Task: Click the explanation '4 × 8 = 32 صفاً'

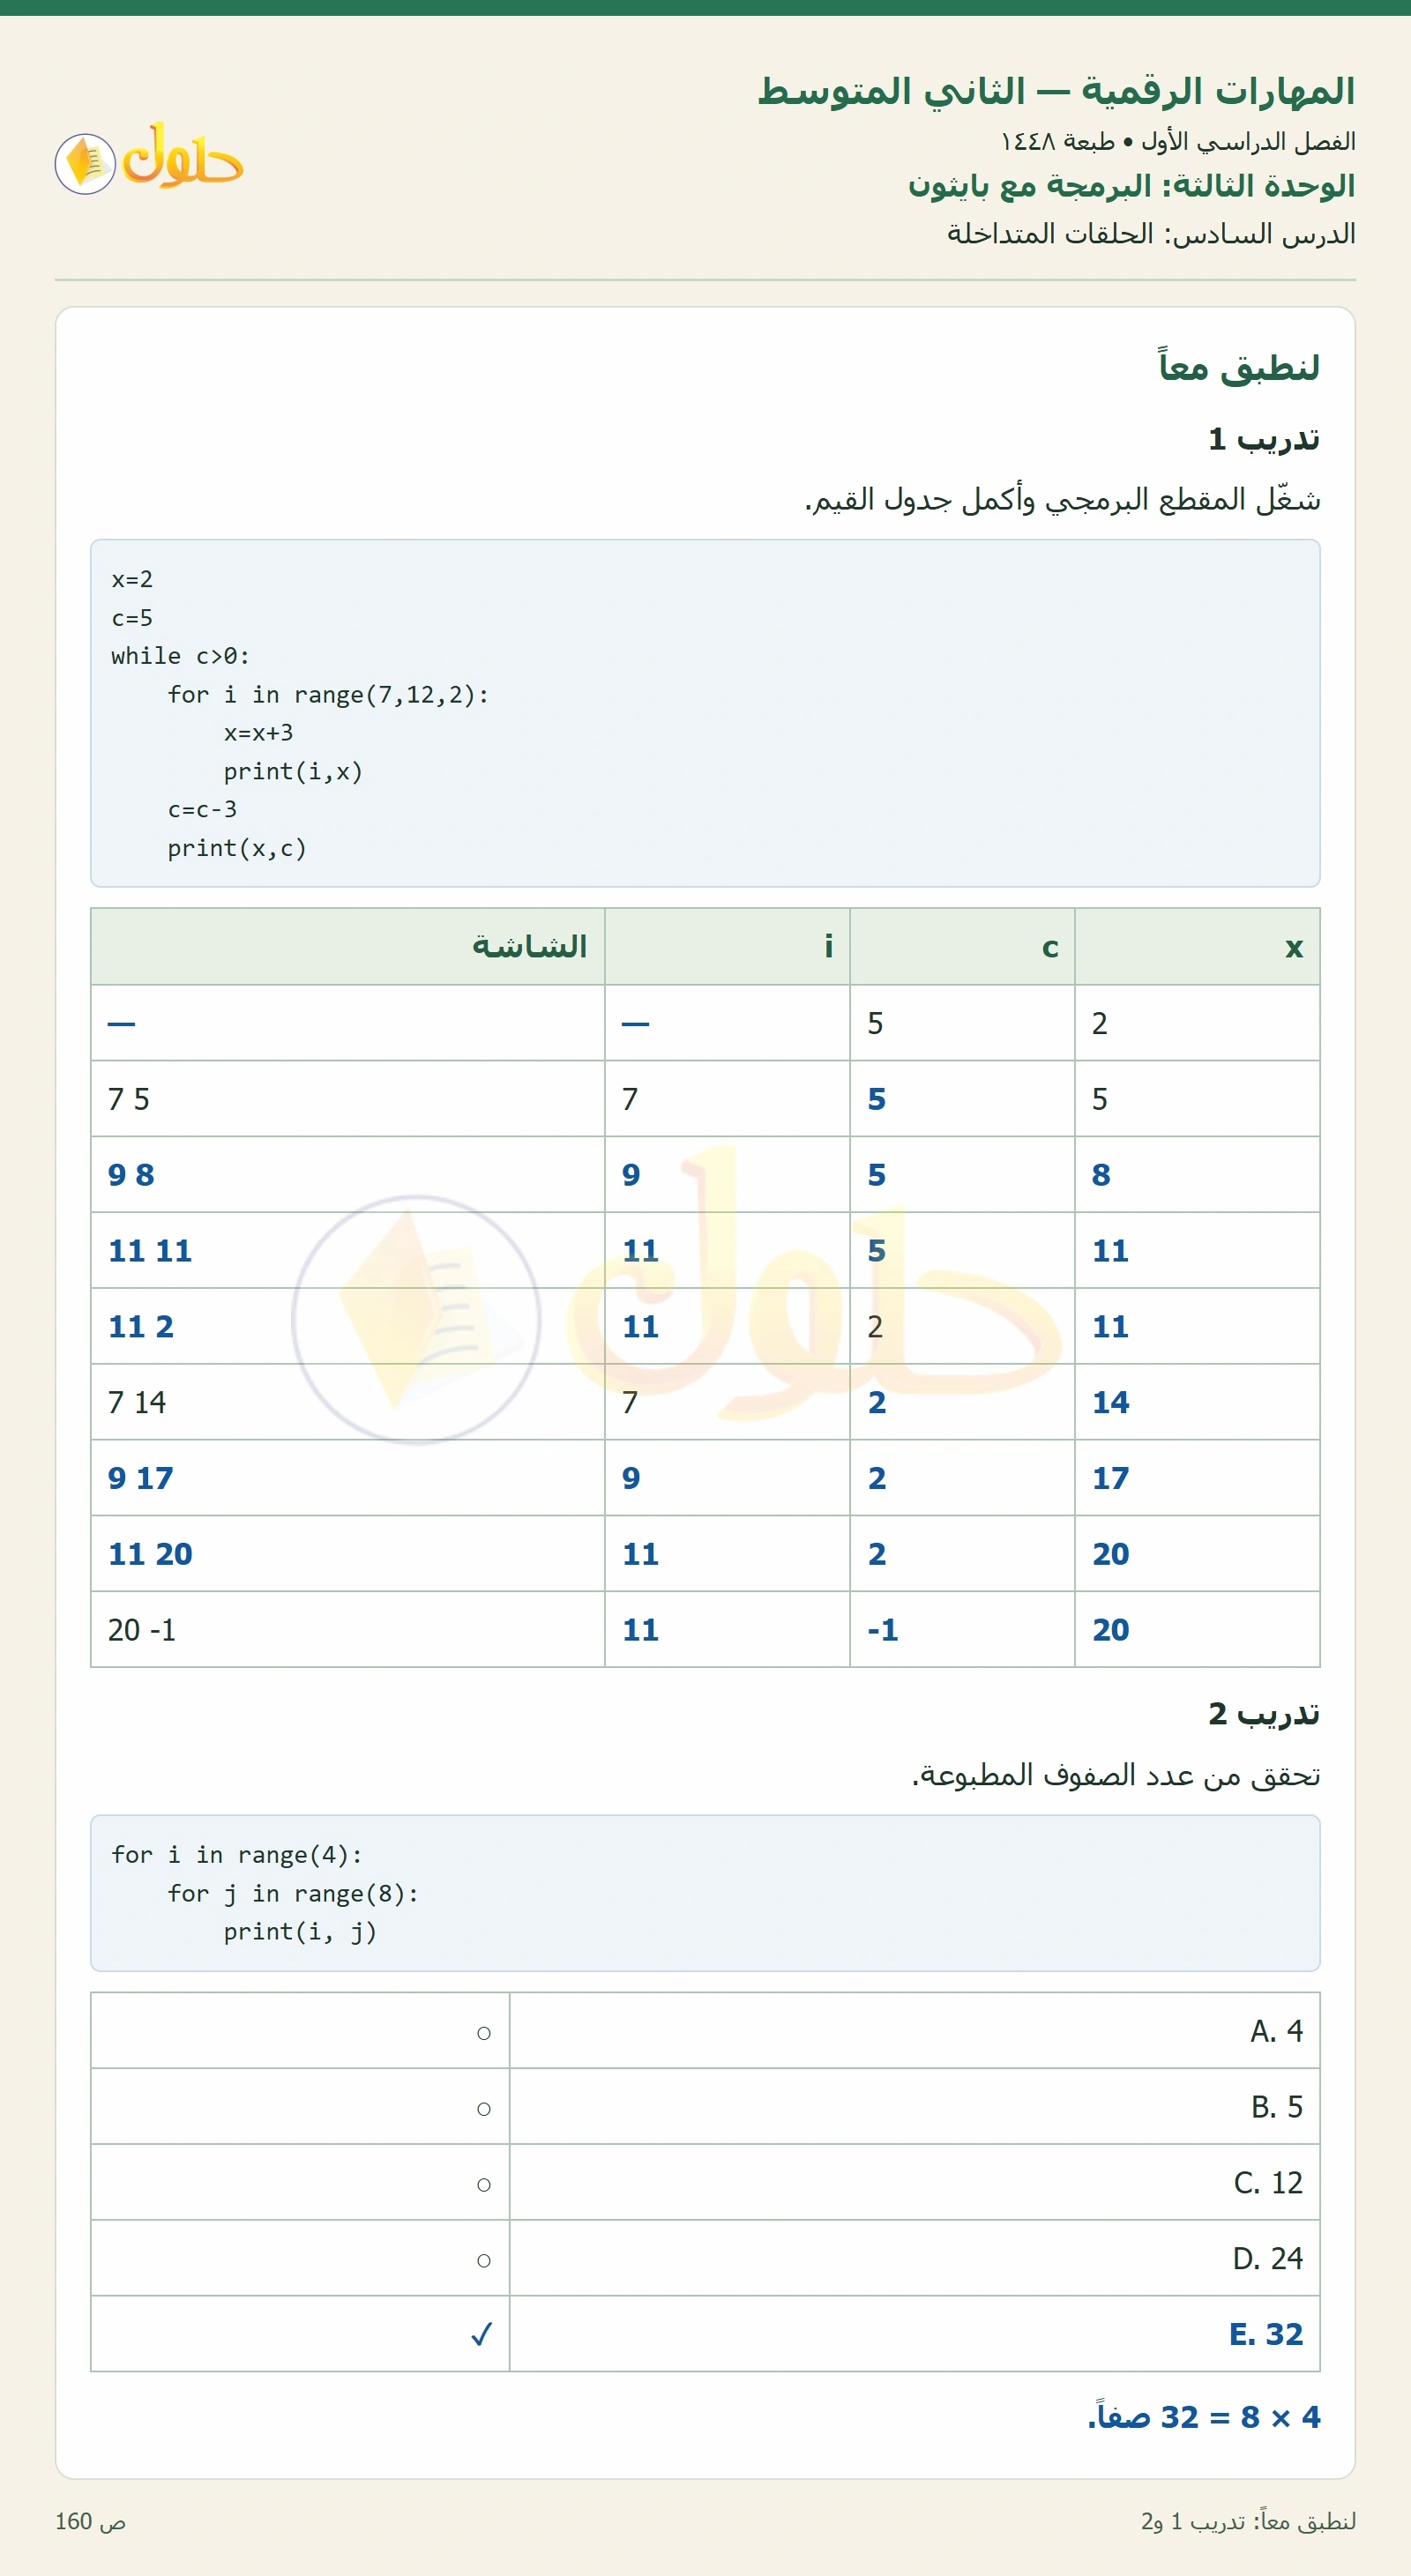Action: click(1205, 2417)
